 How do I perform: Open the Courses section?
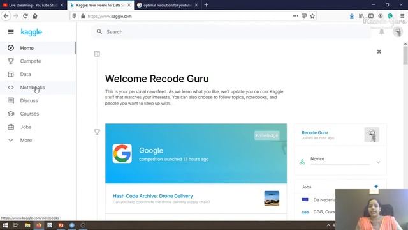[x=38, y=114]
